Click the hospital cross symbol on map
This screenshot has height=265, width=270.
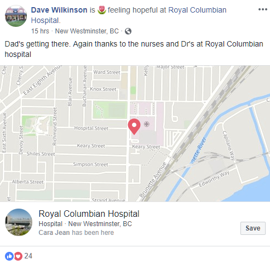pyautogui.click(x=147, y=124)
